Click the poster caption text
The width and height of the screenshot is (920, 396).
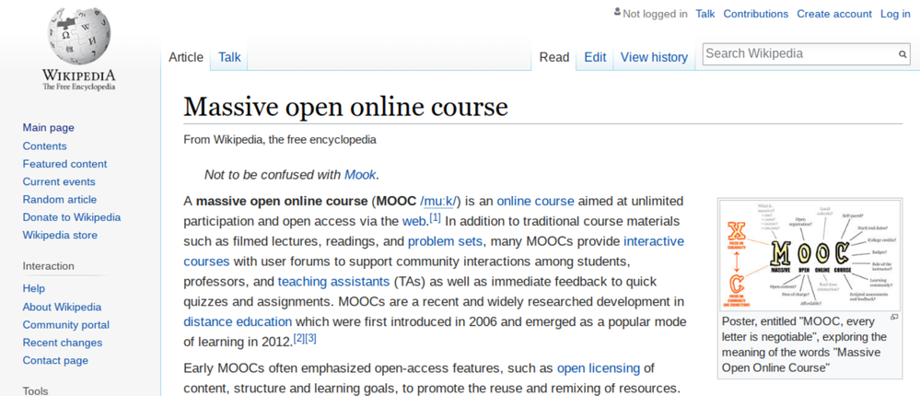[805, 345]
